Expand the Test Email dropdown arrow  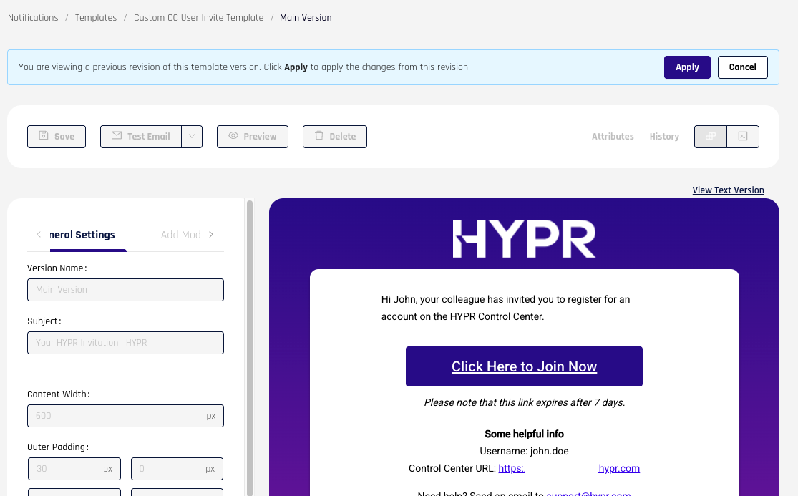click(x=192, y=137)
